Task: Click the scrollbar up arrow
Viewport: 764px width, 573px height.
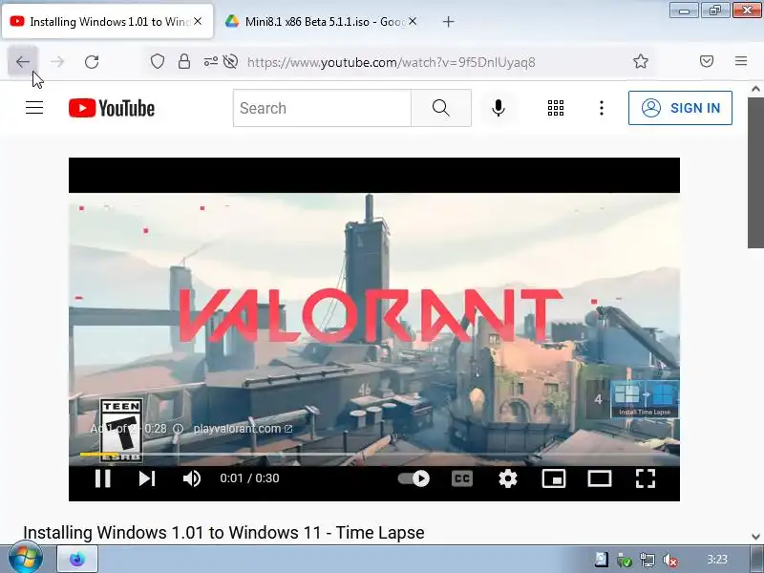Action: 755,89
